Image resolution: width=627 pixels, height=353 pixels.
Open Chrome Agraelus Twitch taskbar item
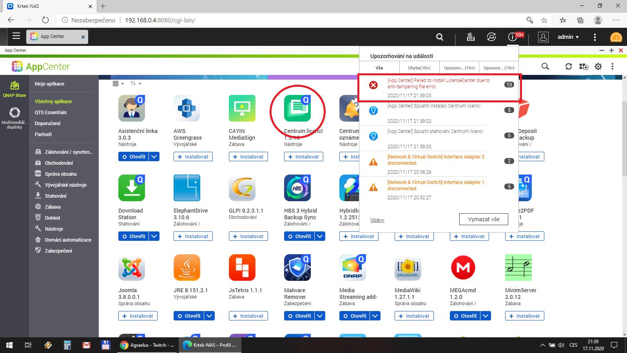pos(147,345)
